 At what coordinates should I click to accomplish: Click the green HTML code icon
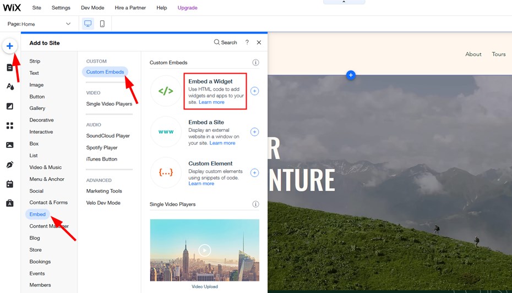coord(166,91)
